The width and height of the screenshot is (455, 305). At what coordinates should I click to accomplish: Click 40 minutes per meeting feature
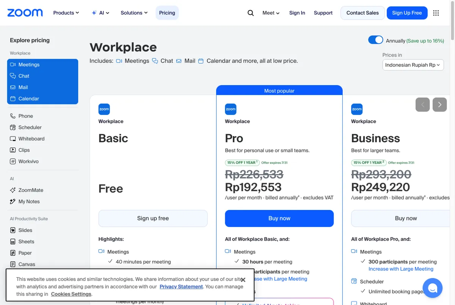click(x=143, y=262)
